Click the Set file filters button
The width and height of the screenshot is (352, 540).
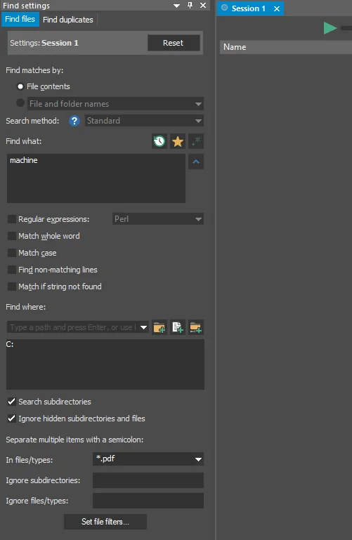coord(105,522)
